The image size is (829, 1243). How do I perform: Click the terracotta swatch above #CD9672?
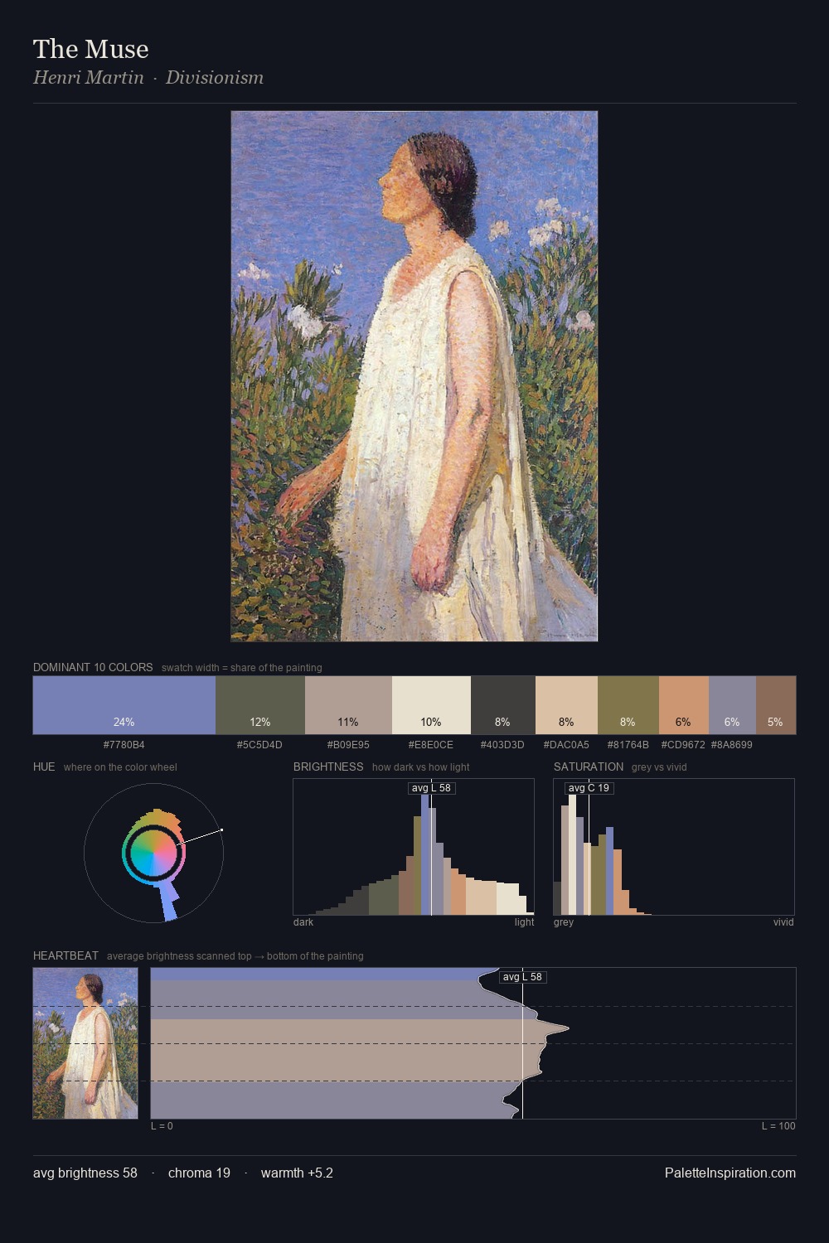684,705
